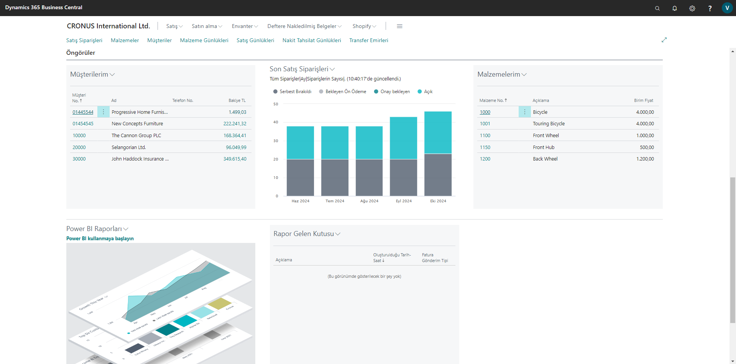Go to Transfer Emirleri
This screenshot has height=364, width=736.
[369, 40]
